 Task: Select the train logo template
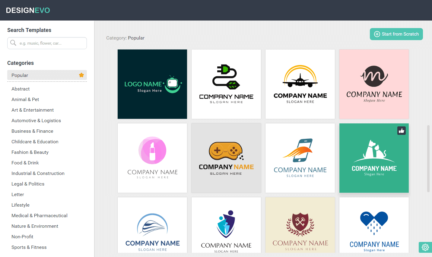coord(152,225)
